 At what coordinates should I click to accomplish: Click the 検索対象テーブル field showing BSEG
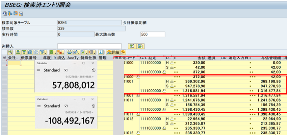point(89,23)
